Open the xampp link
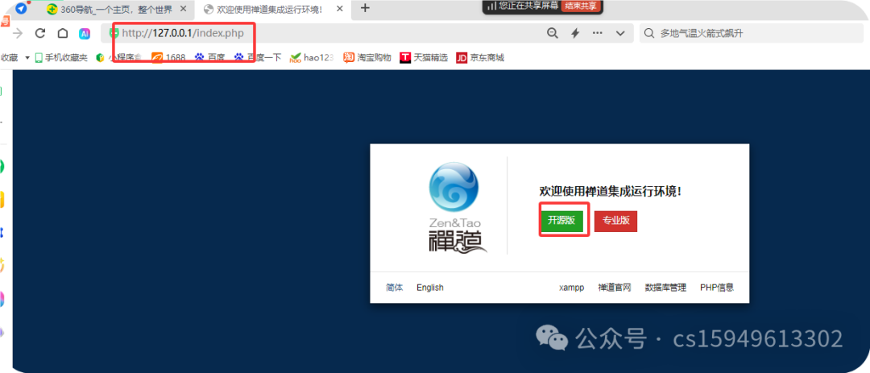 571,288
